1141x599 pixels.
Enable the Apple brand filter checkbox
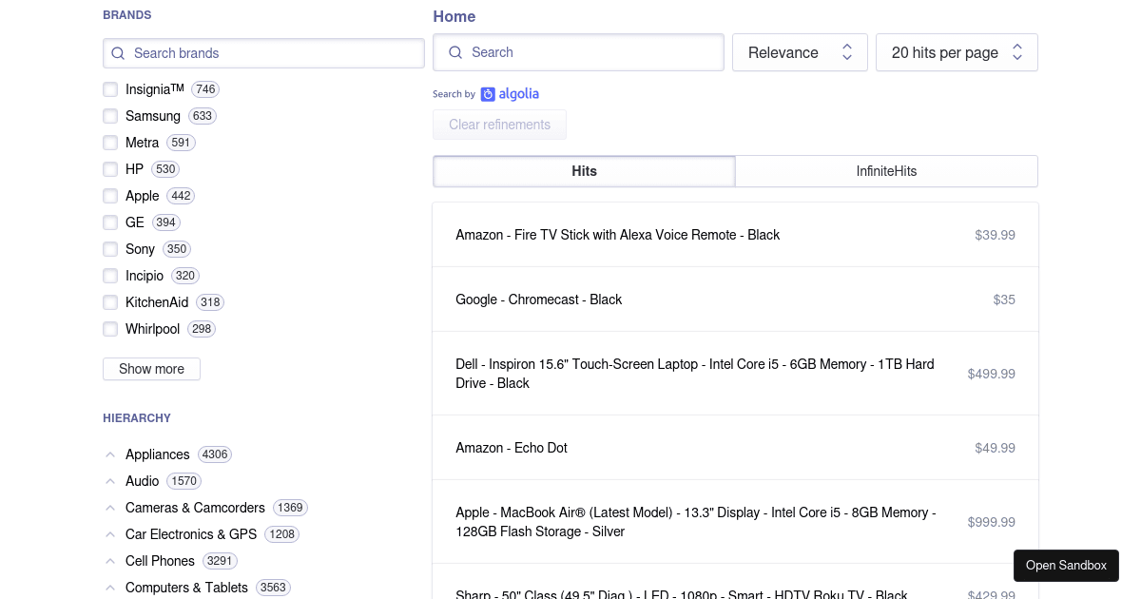[110, 196]
